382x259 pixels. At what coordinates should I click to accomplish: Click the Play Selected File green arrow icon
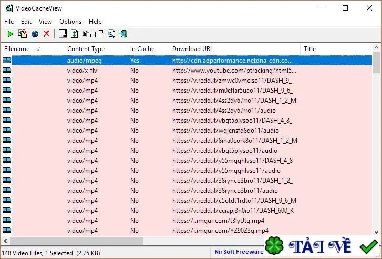(x=11, y=34)
